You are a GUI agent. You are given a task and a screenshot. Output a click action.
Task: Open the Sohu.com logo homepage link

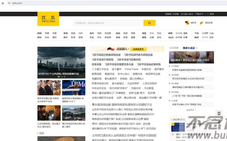click(48, 19)
